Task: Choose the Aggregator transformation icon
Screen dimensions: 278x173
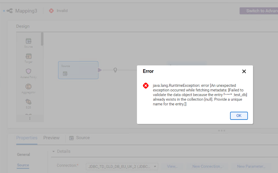Action: tap(28, 87)
